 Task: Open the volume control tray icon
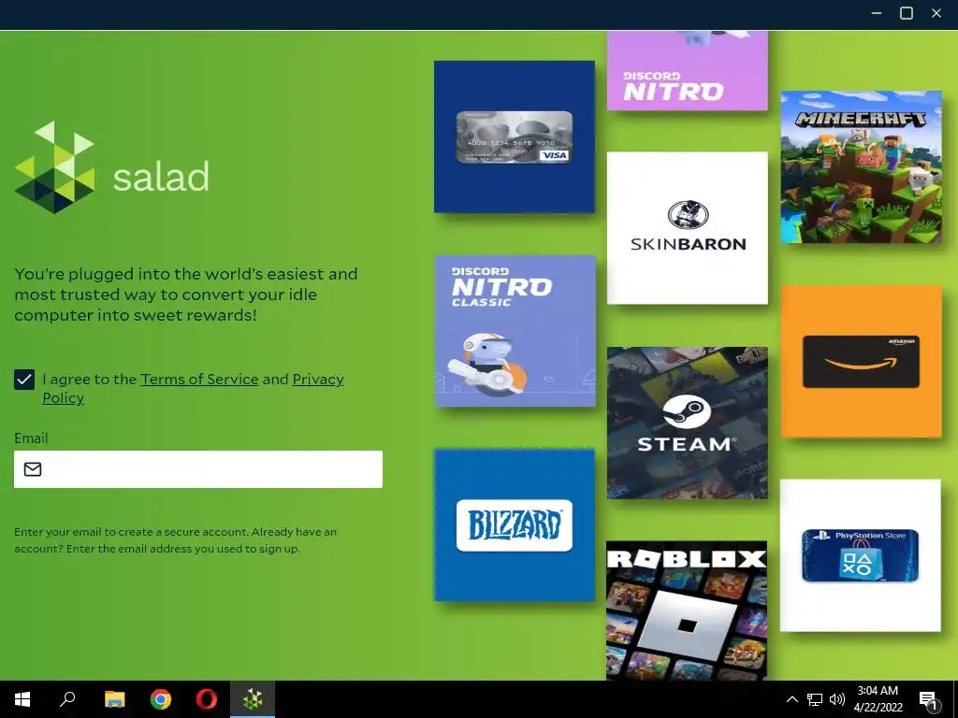[837, 699]
